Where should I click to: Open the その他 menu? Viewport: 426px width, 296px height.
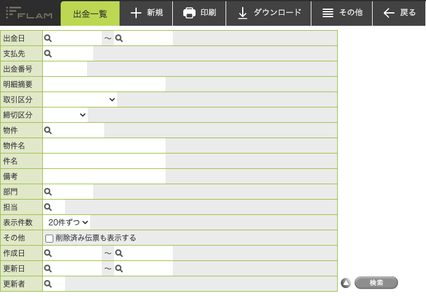click(342, 13)
